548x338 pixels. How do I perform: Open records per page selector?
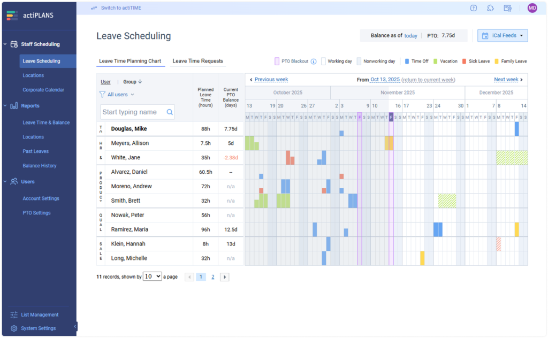coord(153,276)
